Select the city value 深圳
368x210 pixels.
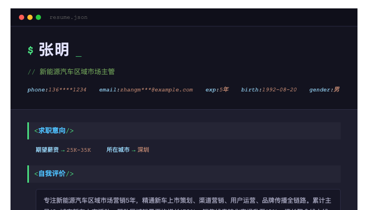[144, 150]
